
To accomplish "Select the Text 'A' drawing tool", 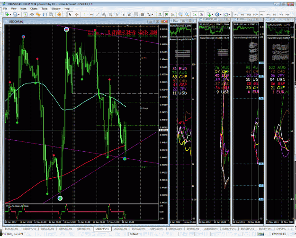I will [117, 14].
